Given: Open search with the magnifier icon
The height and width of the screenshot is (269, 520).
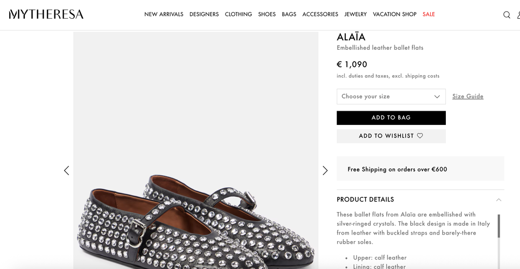Looking at the screenshot, I should pos(506,15).
